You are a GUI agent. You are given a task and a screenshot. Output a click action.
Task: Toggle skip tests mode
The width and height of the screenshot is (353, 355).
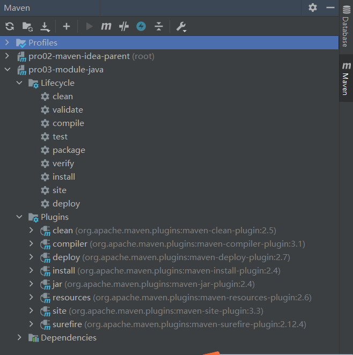141,26
